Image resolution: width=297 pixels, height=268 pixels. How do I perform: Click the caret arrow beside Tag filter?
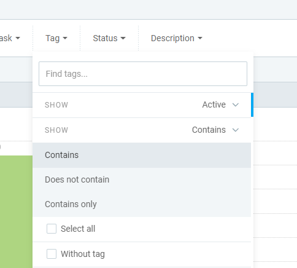click(65, 38)
